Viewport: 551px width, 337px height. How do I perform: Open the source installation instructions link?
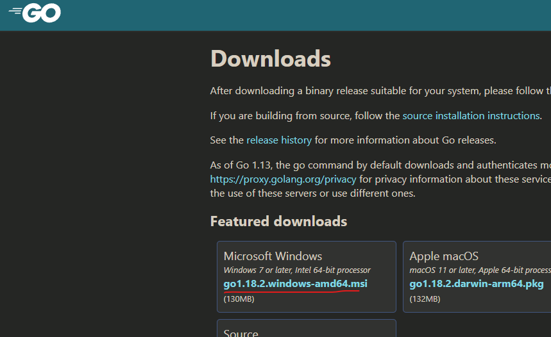(x=471, y=116)
